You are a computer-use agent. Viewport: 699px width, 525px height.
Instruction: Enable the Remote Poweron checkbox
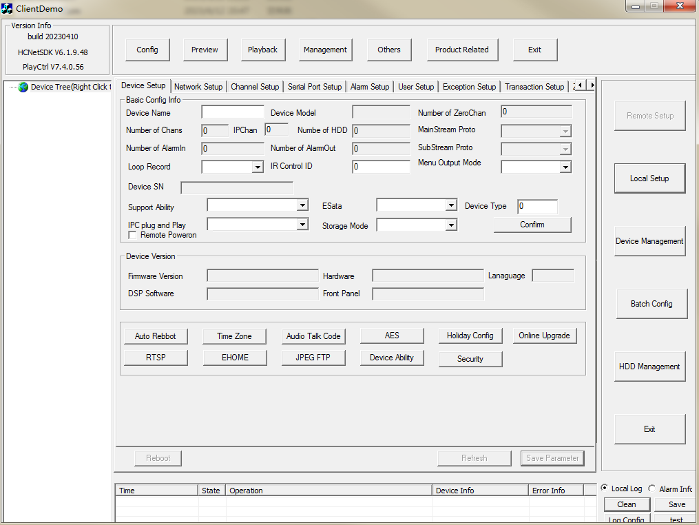[x=131, y=235]
